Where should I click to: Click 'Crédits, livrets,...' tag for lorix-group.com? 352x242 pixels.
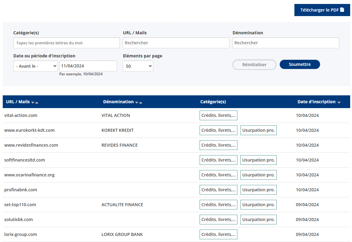coord(219,234)
